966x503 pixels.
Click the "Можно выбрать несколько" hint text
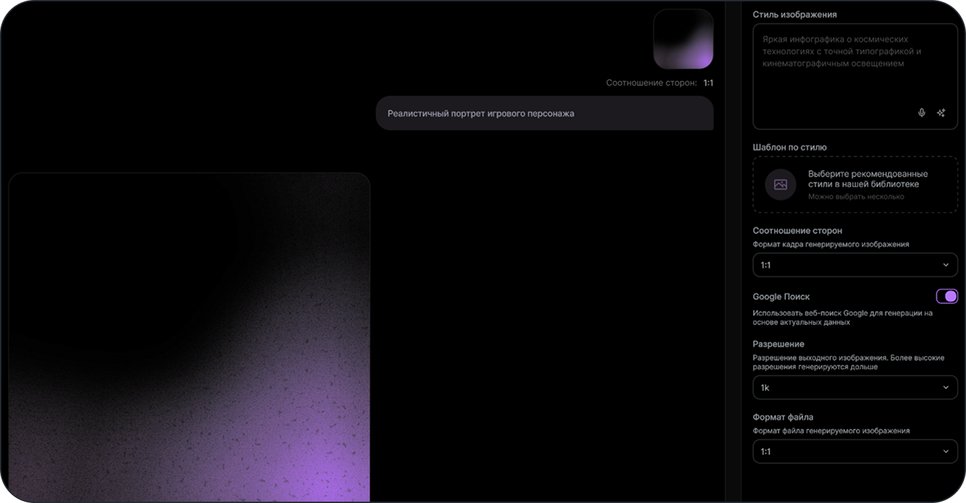pos(856,197)
